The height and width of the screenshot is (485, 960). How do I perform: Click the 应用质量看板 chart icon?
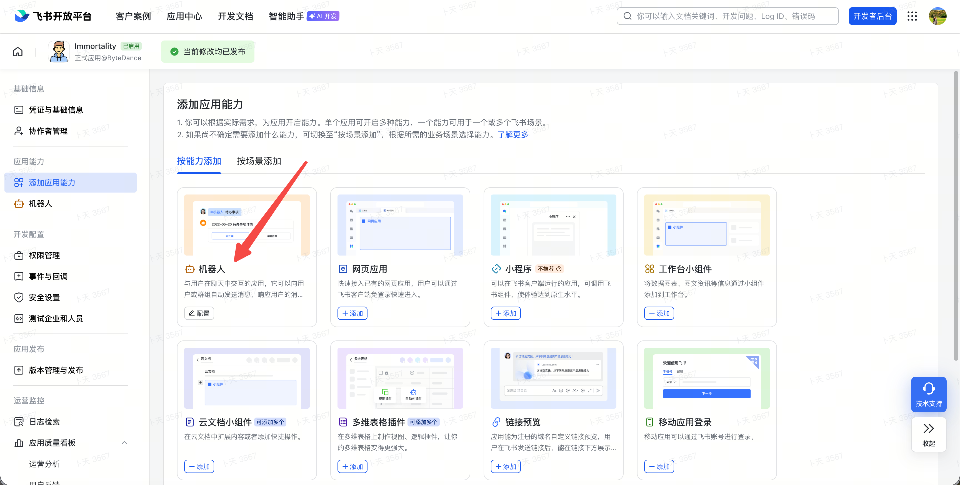19,443
